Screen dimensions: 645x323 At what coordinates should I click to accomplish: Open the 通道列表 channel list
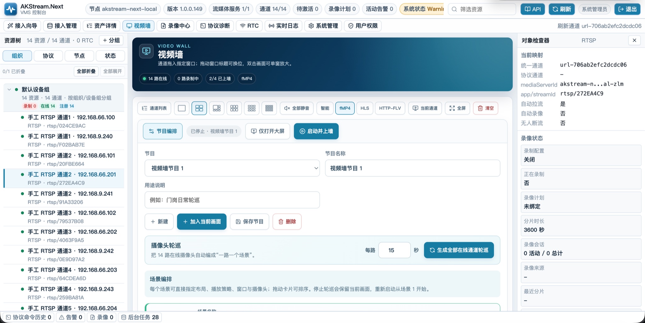(x=154, y=108)
